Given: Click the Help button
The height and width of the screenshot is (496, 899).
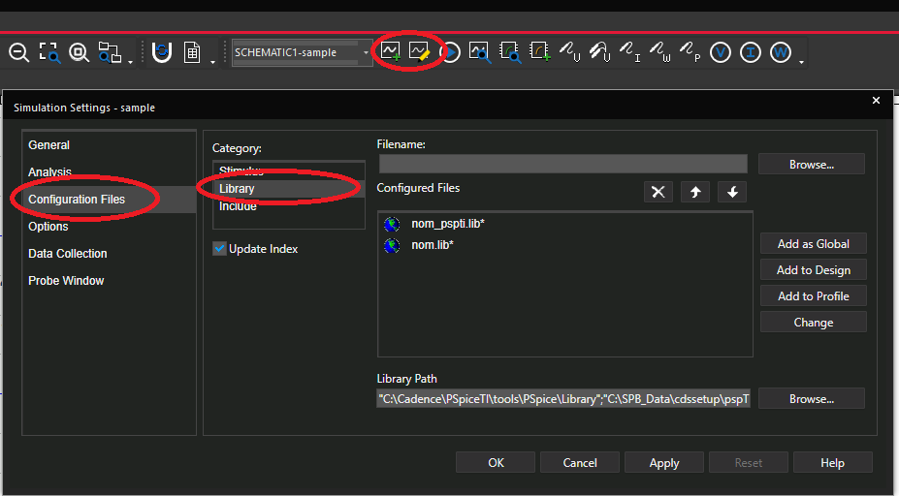Looking at the screenshot, I should (x=832, y=462).
